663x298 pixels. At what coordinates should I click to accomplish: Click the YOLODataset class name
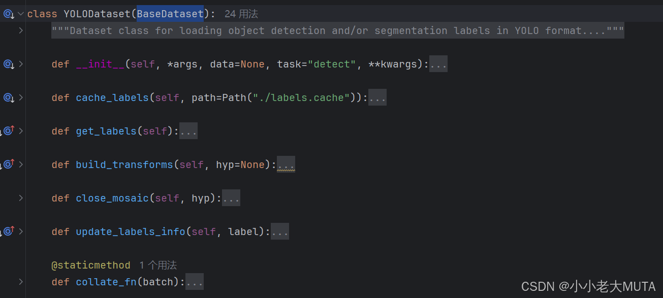pyautogui.click(x=97, y=14)
